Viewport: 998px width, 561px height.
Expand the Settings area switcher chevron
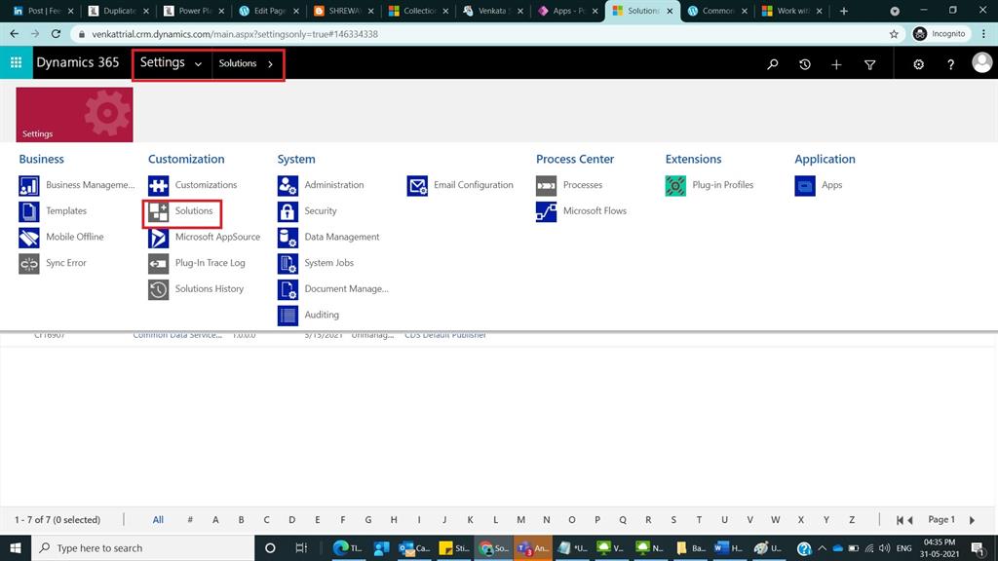tap(198, 63)
